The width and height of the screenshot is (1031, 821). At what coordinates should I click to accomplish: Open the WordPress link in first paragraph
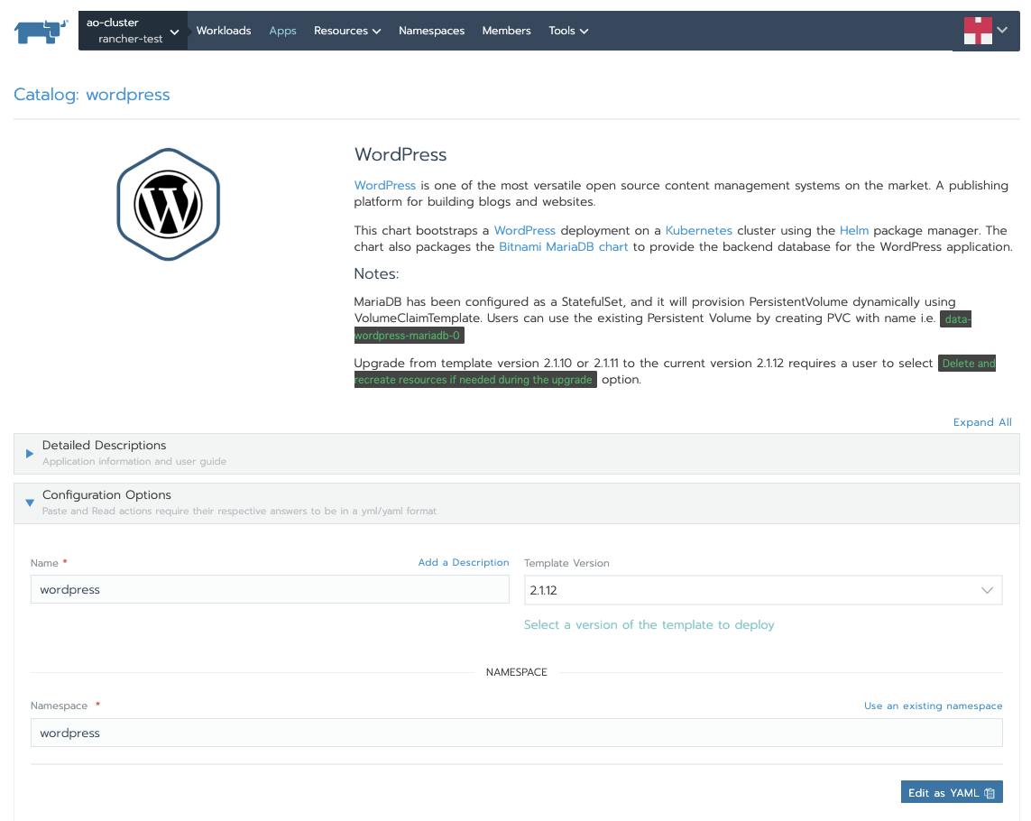384,186
